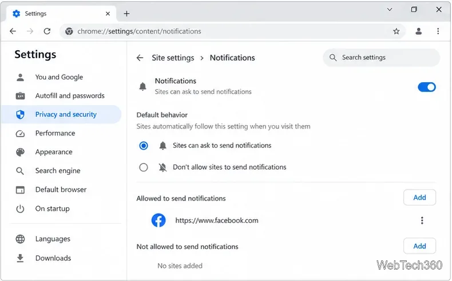The image size is (452, 281).
Task: Open Performance settings section
Action: [x=61, y=134]
